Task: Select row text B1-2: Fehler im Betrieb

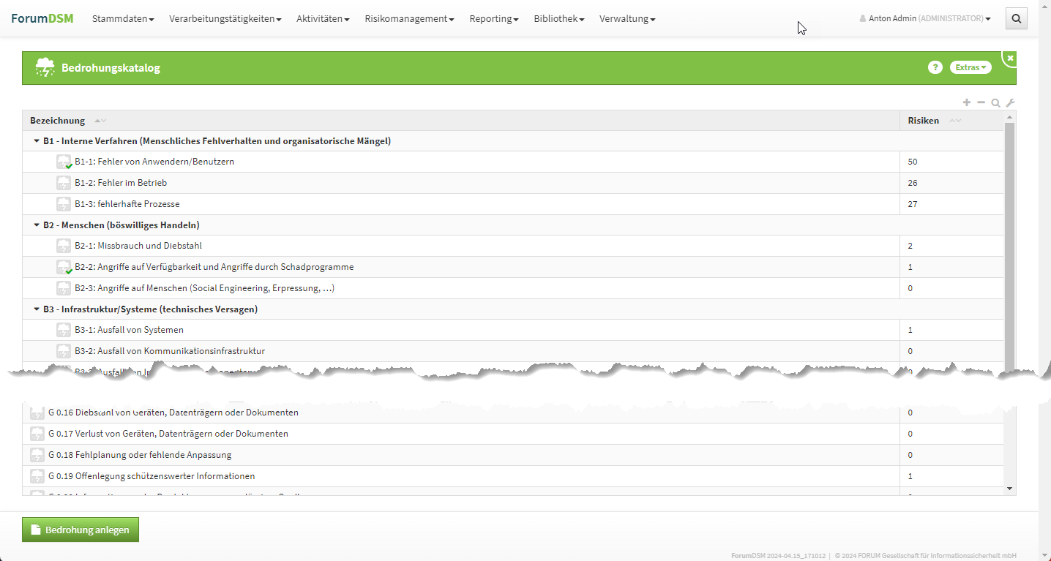Action: click(121, 183)
